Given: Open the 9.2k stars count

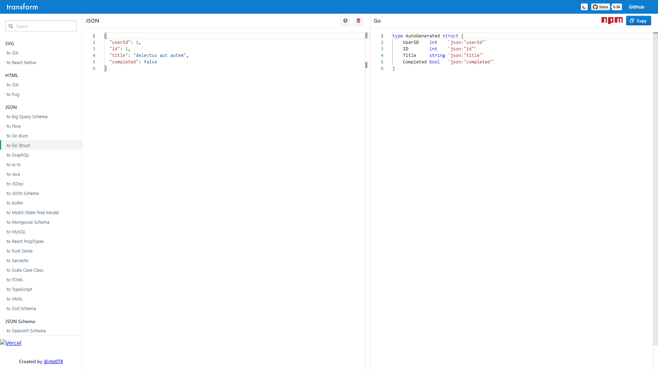Looking at the screenshot, I should coord(617,7).
